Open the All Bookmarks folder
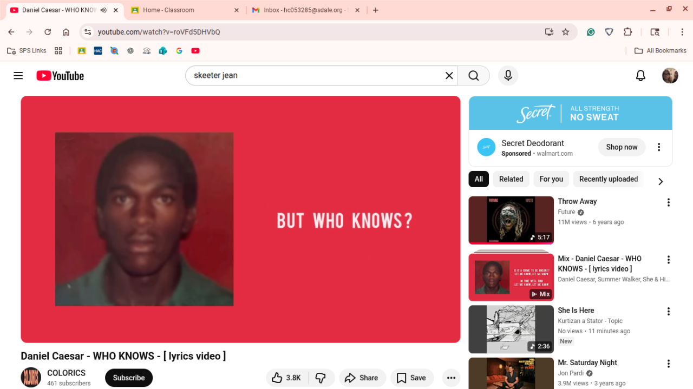 [x=661, y=51]
